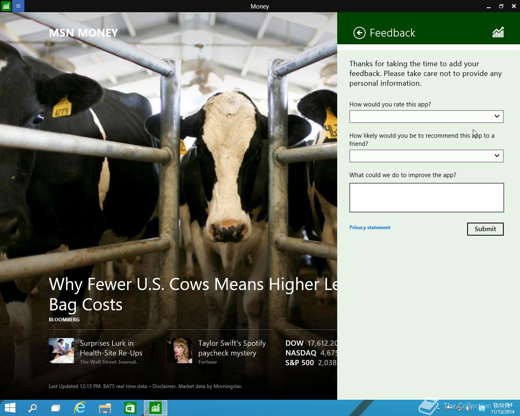Click the network tray icon

coord(459,408)
